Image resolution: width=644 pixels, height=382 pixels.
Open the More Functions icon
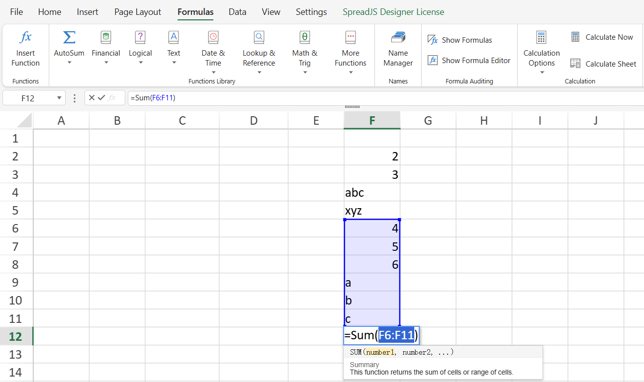coord(350,37)
